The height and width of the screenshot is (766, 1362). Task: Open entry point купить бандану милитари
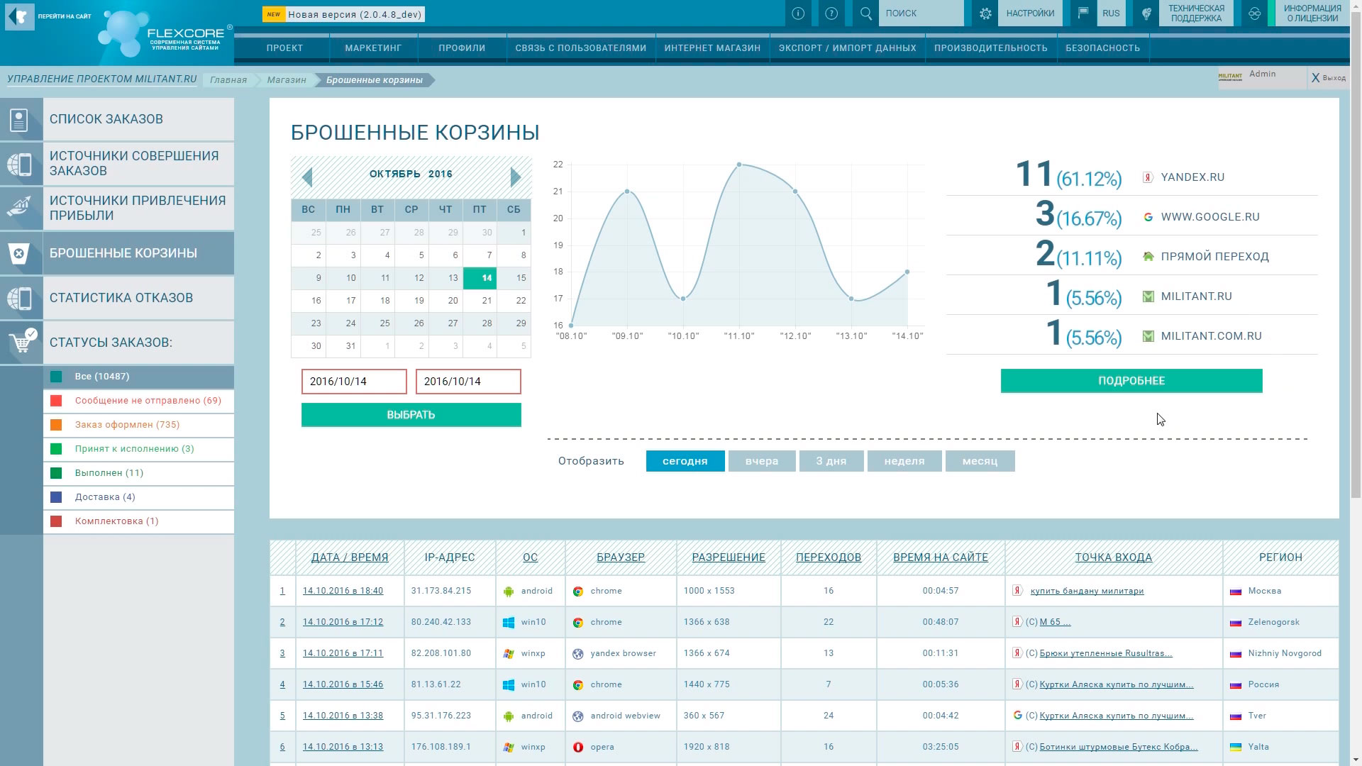tap(1087, 591)
